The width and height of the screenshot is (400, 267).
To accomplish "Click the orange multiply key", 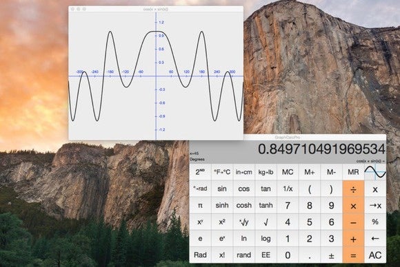I will click(x=353, y=205).
